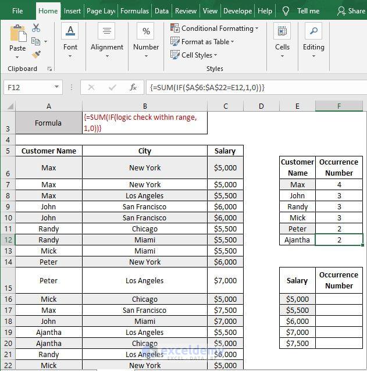Switch to the Insert tab

(x=72, y=11)
